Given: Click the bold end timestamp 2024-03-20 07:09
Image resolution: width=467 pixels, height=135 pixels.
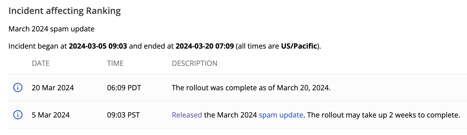Looking at the screenshot, I should [x=205, y=46].
